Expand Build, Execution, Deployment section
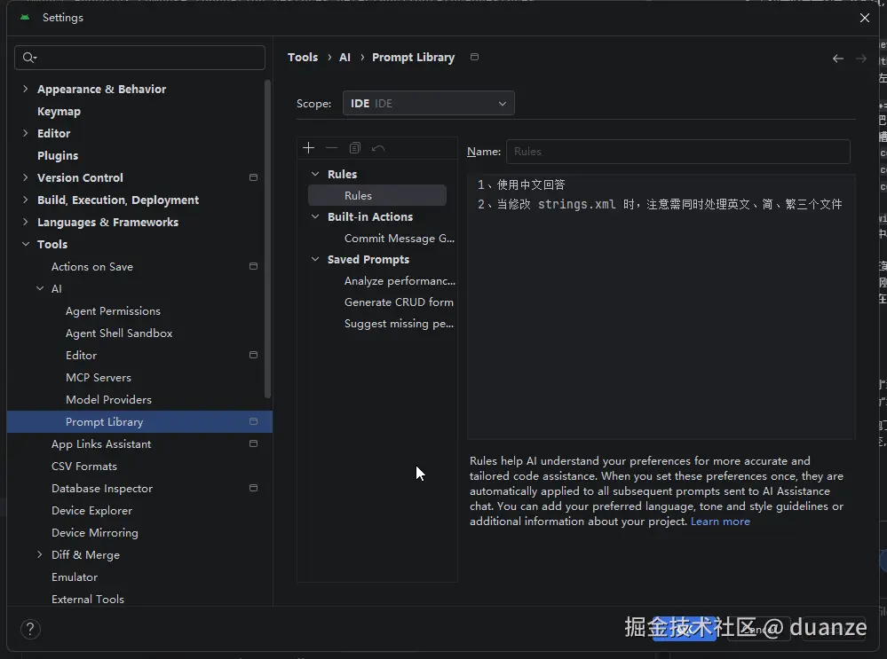Image resolution: width=887 pixels, height=659 pixels. point(25,200)
